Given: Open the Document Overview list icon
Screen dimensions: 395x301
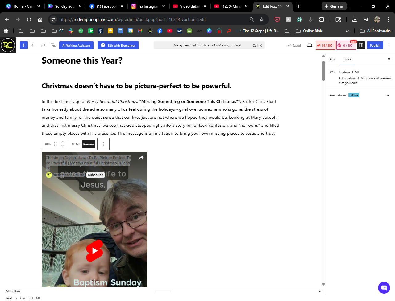Looking at the screenshot, I should [53, 45].
